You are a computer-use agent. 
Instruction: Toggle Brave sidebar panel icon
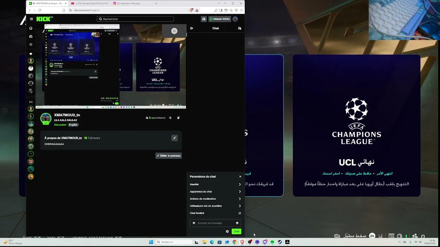(x=221, y=10)
